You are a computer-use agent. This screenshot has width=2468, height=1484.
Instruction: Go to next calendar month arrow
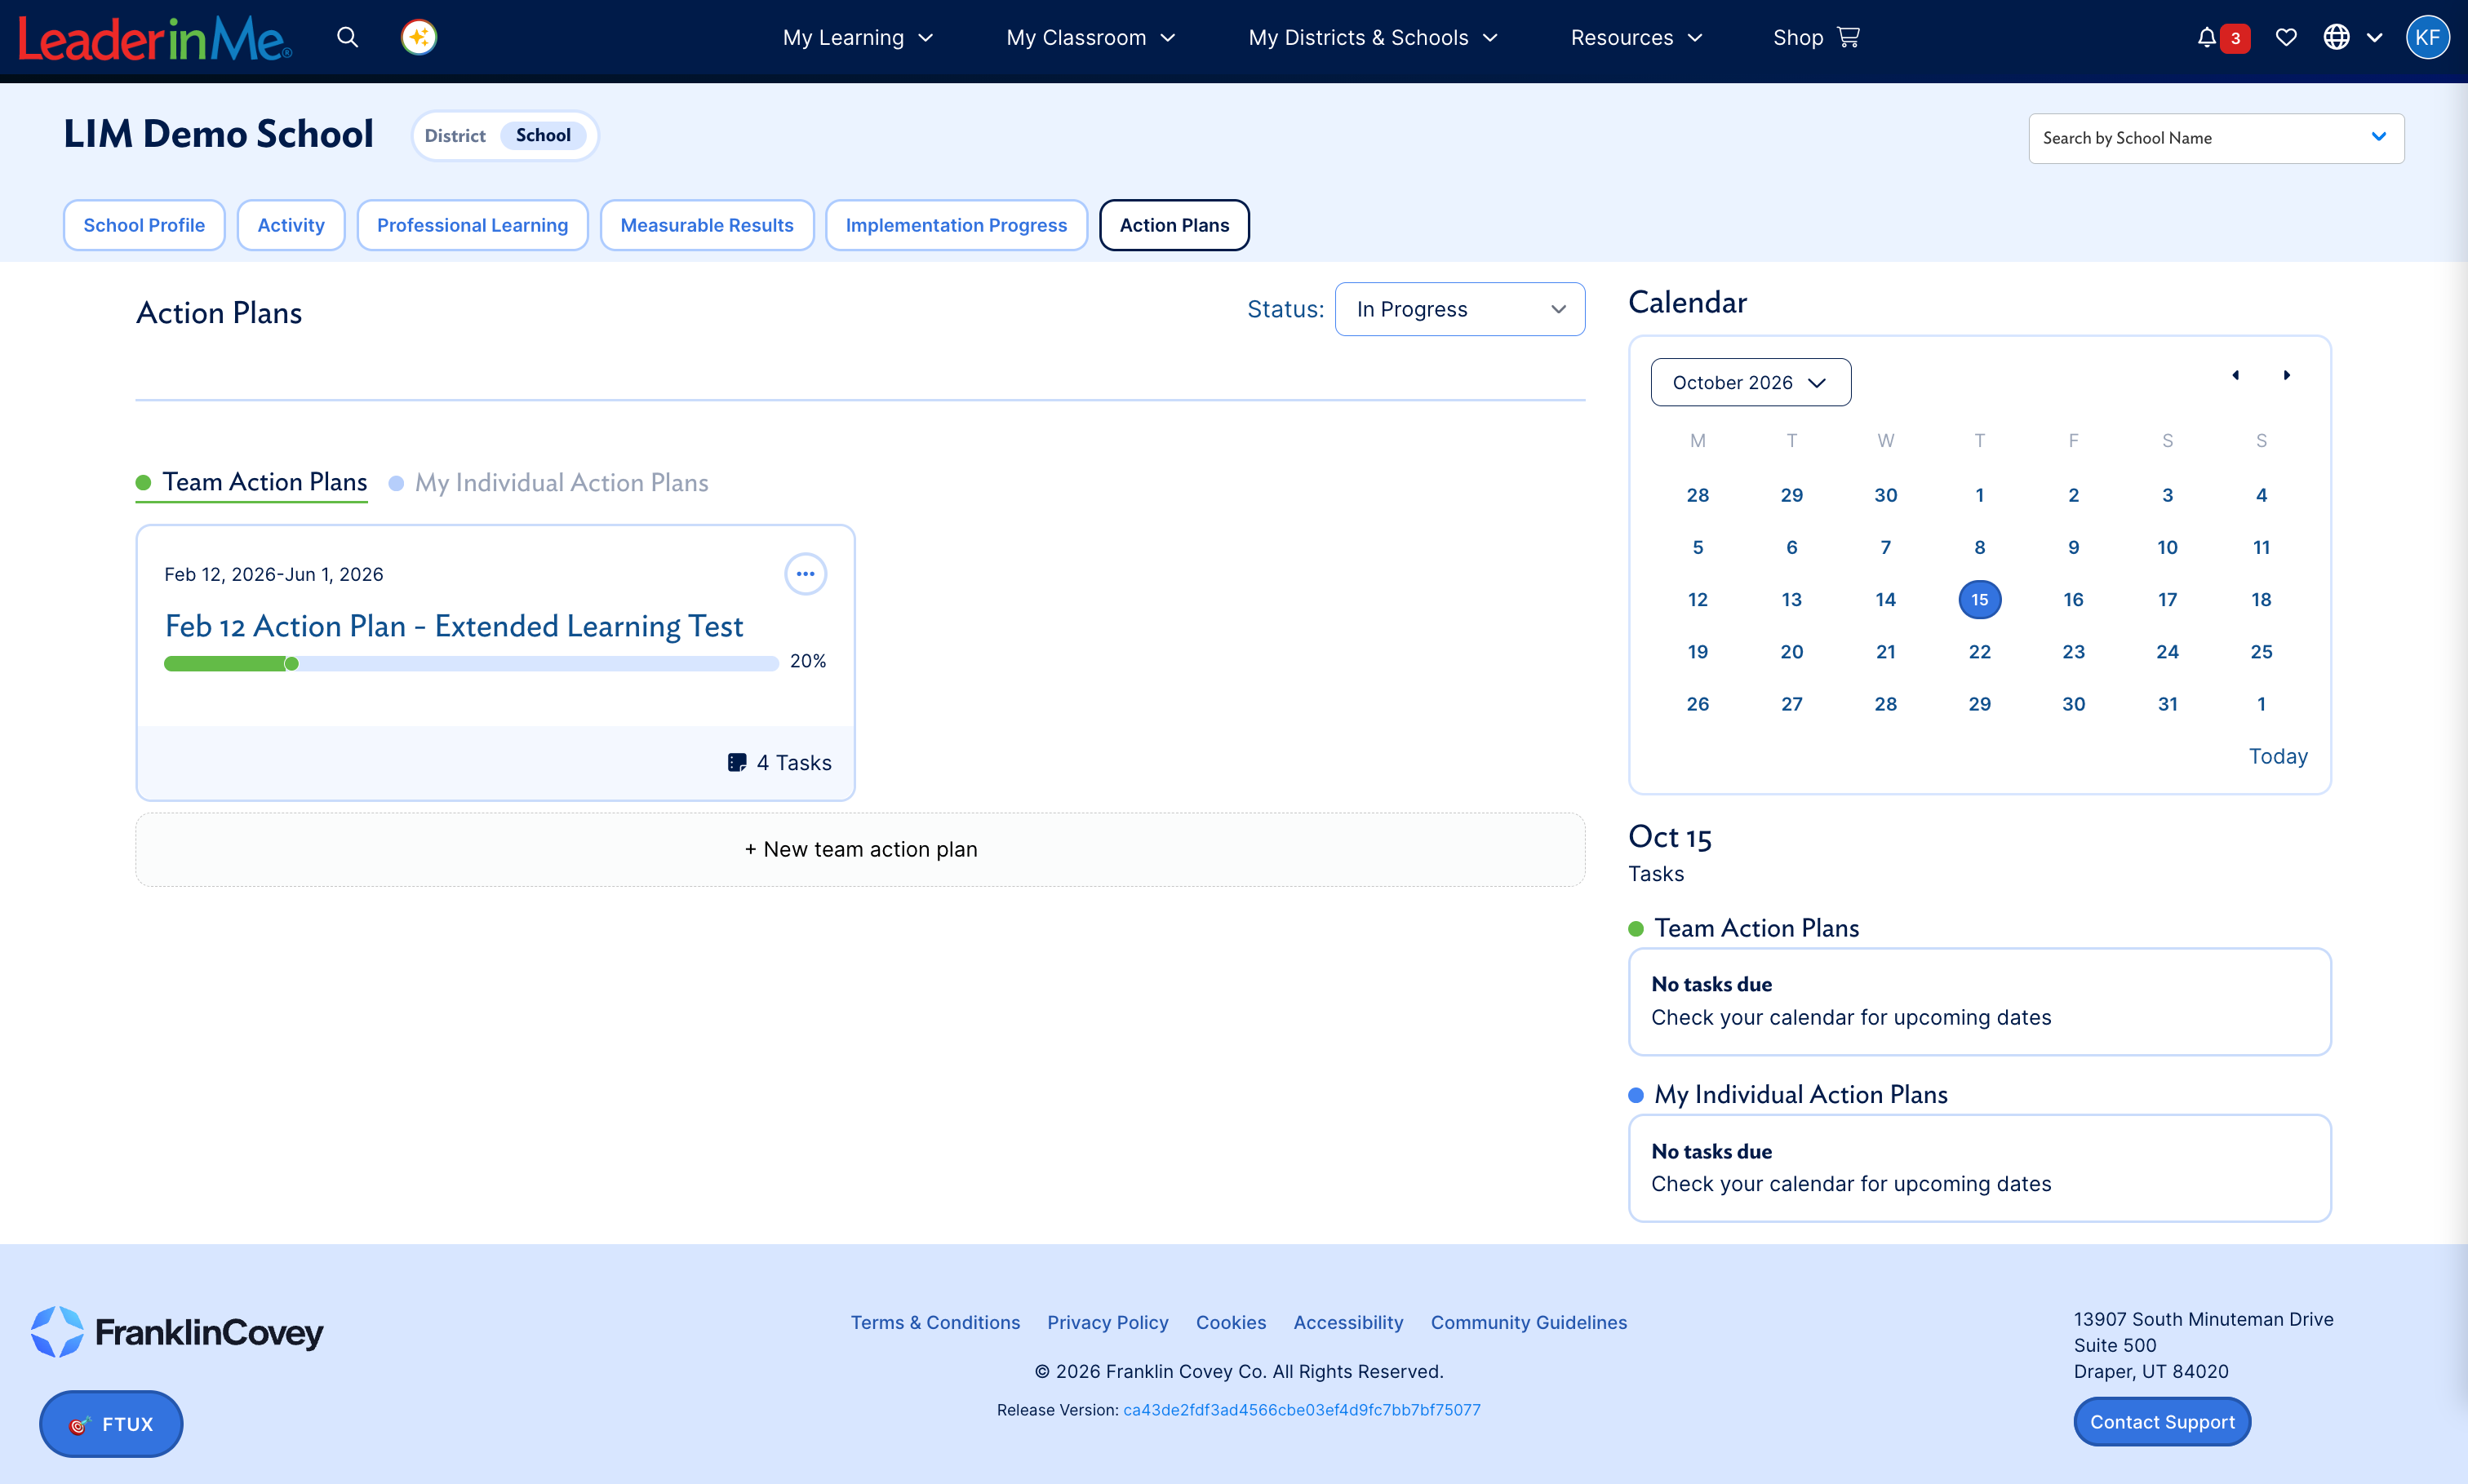pos(2286,375)
